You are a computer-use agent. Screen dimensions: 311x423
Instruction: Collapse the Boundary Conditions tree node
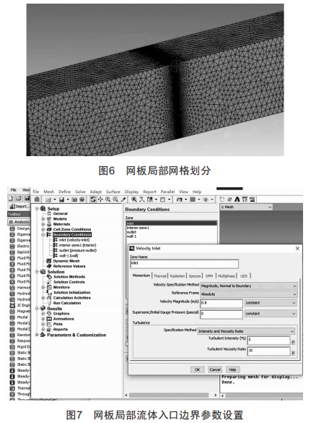[x=43, y=235]
